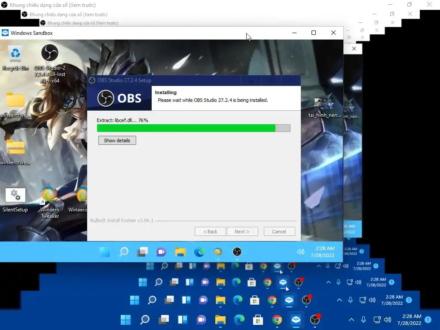Click the Next button in OBS setup
Screen dimensions: 440x330
click(x=242, y=232)
